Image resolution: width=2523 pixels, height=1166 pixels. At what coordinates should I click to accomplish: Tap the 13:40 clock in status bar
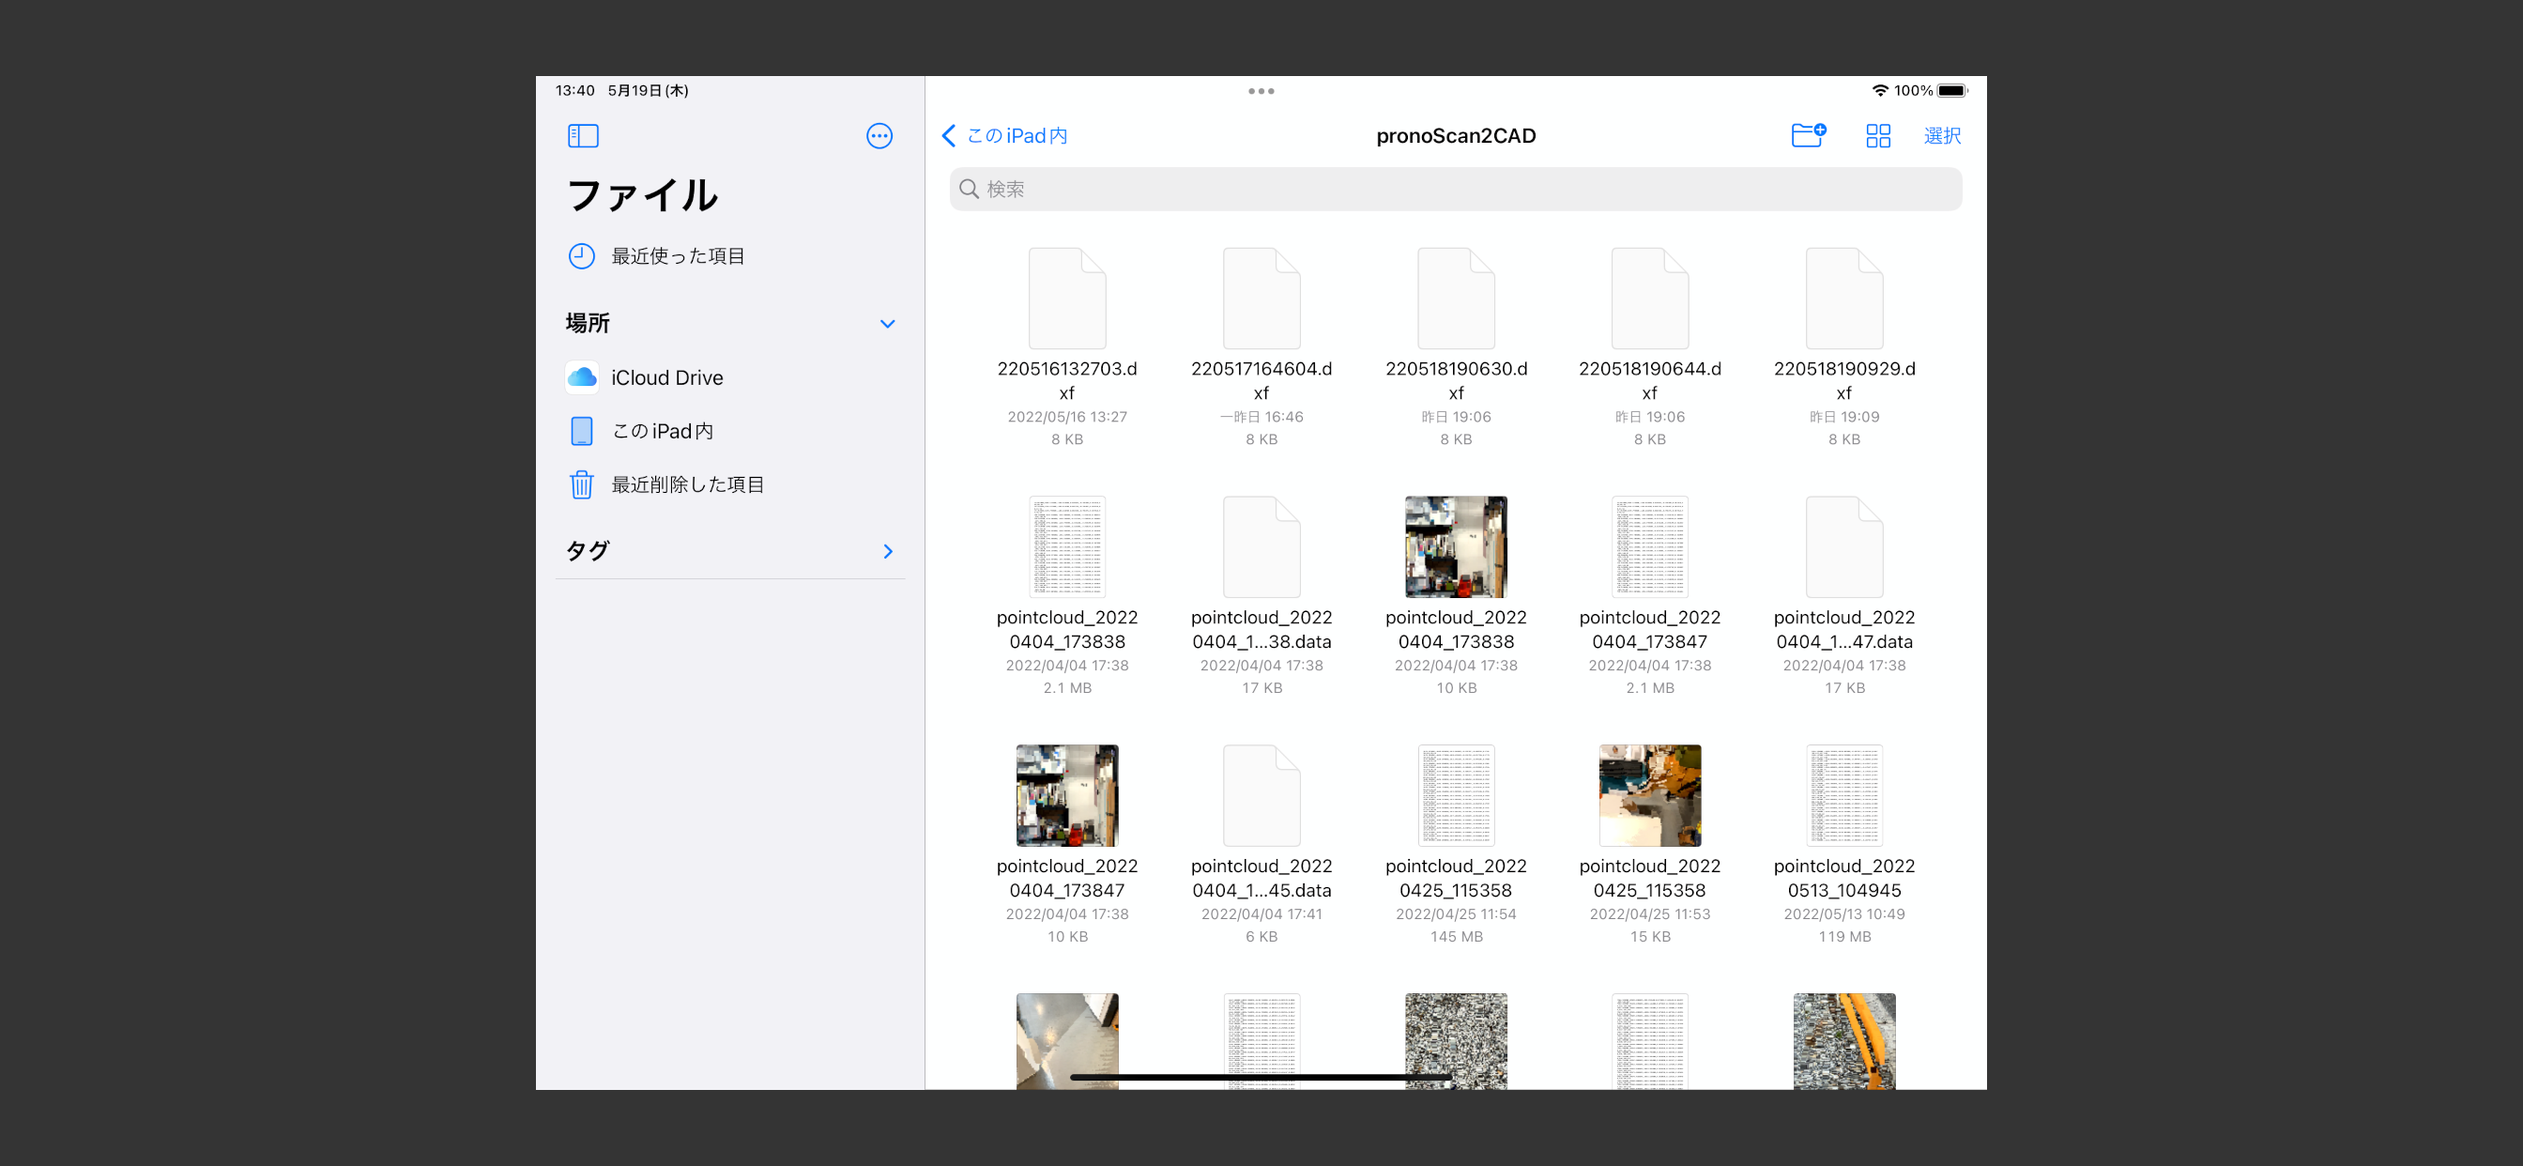click(x=575, y=90)
